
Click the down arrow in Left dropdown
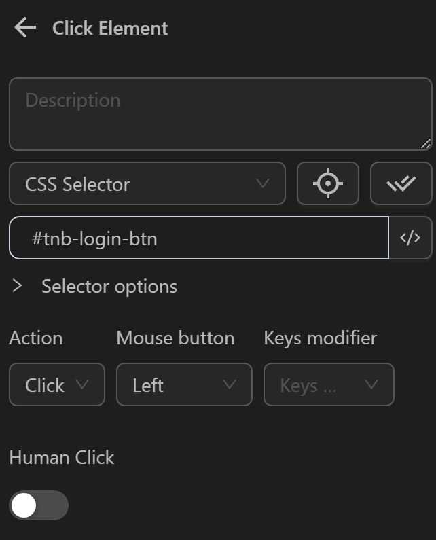[x=230, y=384]
